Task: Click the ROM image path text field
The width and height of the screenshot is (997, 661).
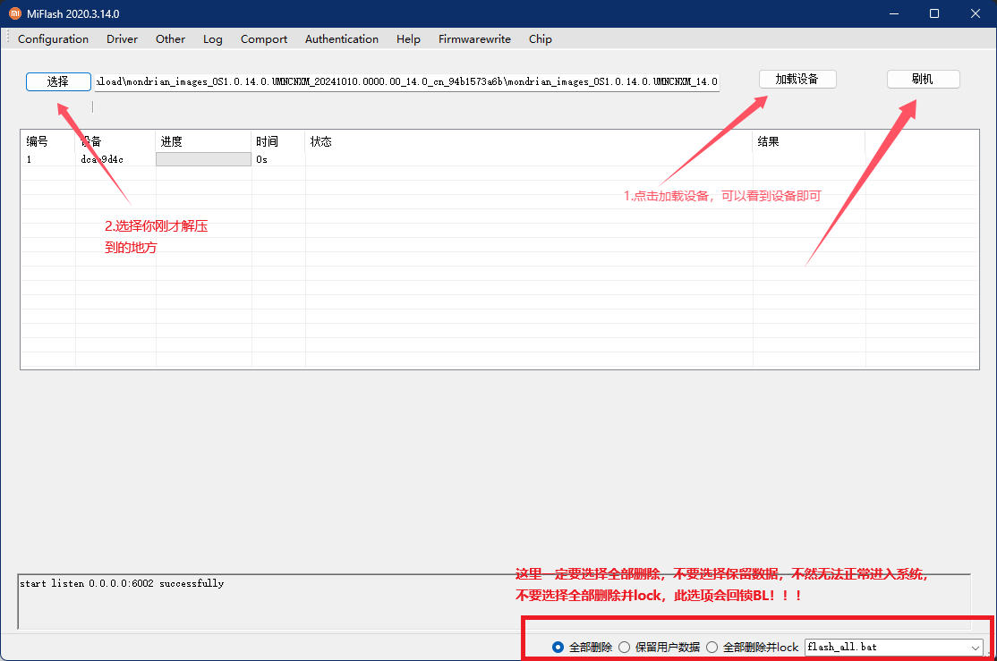Action: pos(406,82)
